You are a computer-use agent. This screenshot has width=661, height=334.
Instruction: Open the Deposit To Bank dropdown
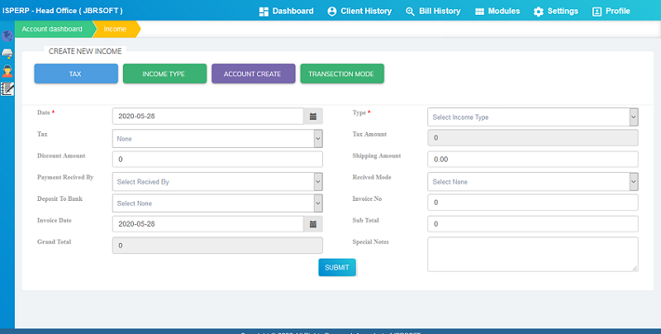(216, 203)
